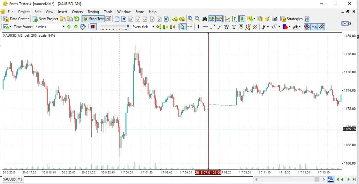359x184 pixels.
Task: Open the Orders menu
Action: [x=77, y=12]
